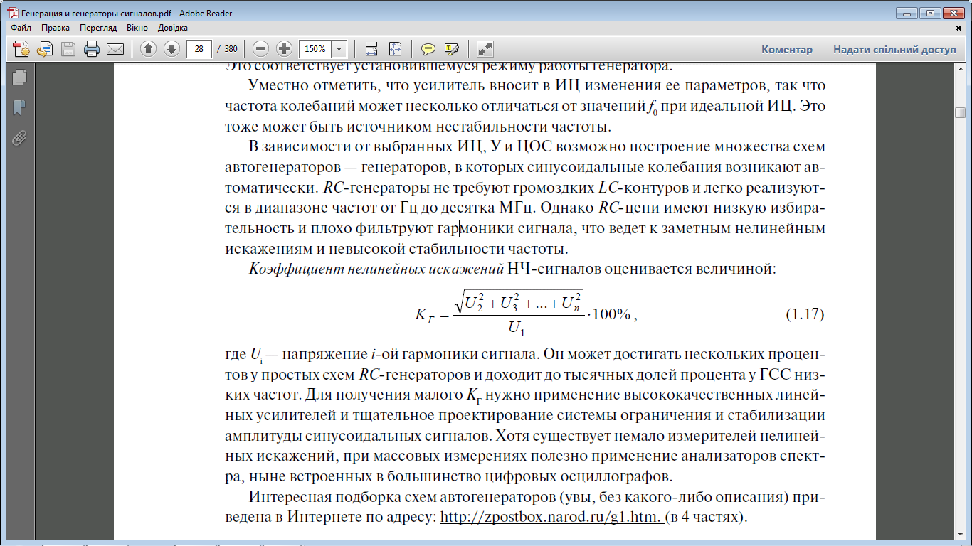Screen dimensions: 972x546
Task: Open the Файл menu
Action: pyautogui.click(x=21, y=28)
